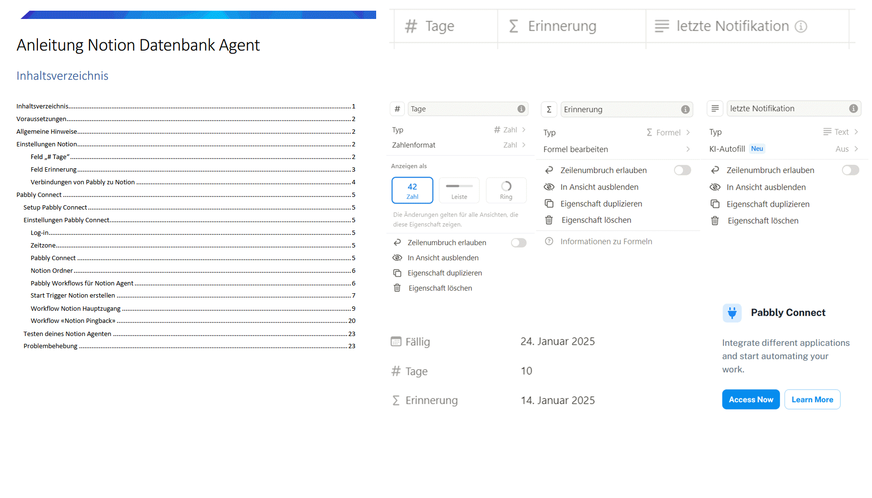Open Zeitzone contents entry

193,246
